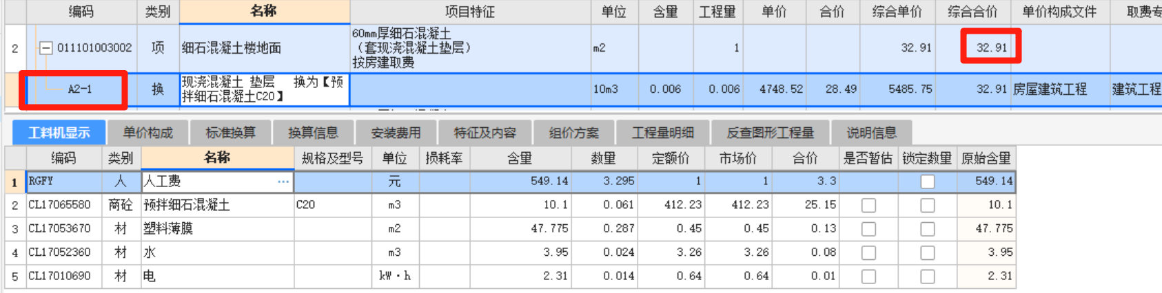The height and width of the screenshot is (293, 1162).
Task: Click the 塑料薄膜 name cell
Action: click(217, 229)
